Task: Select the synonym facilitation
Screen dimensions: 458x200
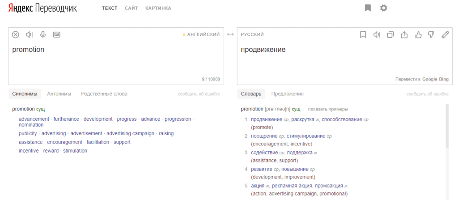Action: pos(98,142)
